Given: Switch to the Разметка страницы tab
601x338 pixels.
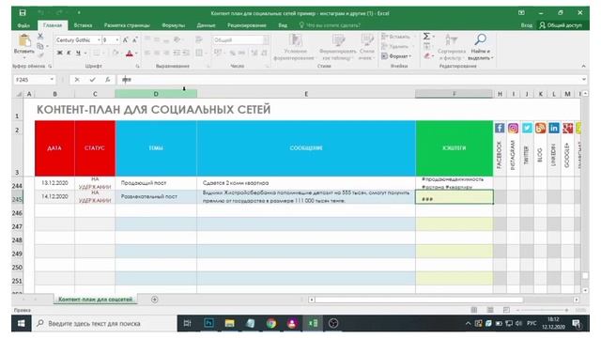Looking at the screenshot, I should [x=127, y=25].
